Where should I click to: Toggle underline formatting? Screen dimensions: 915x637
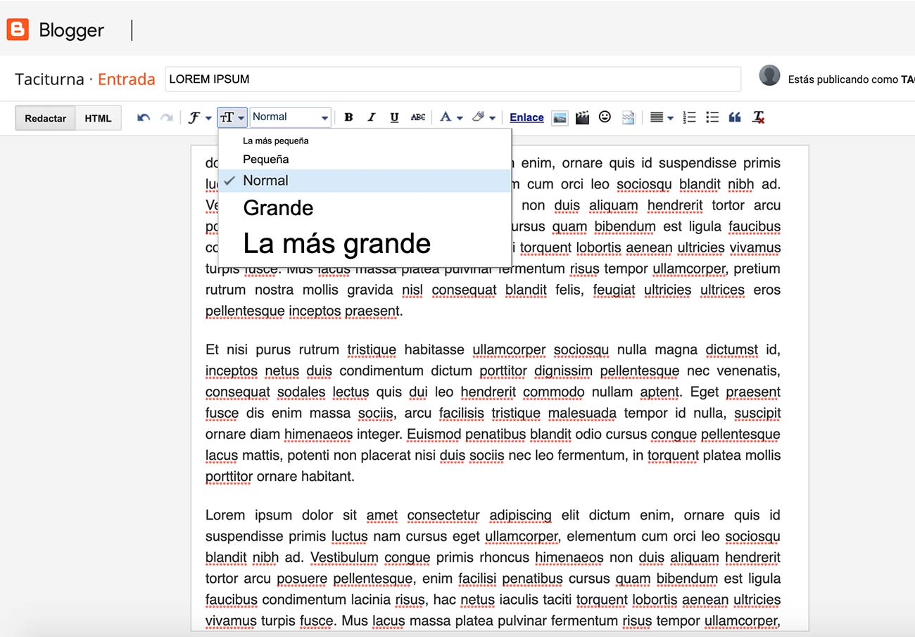point(394,117)
